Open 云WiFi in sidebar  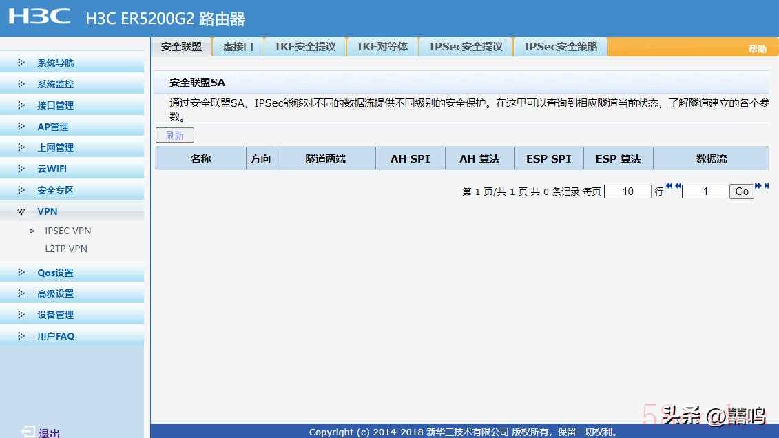pos(52,169)
